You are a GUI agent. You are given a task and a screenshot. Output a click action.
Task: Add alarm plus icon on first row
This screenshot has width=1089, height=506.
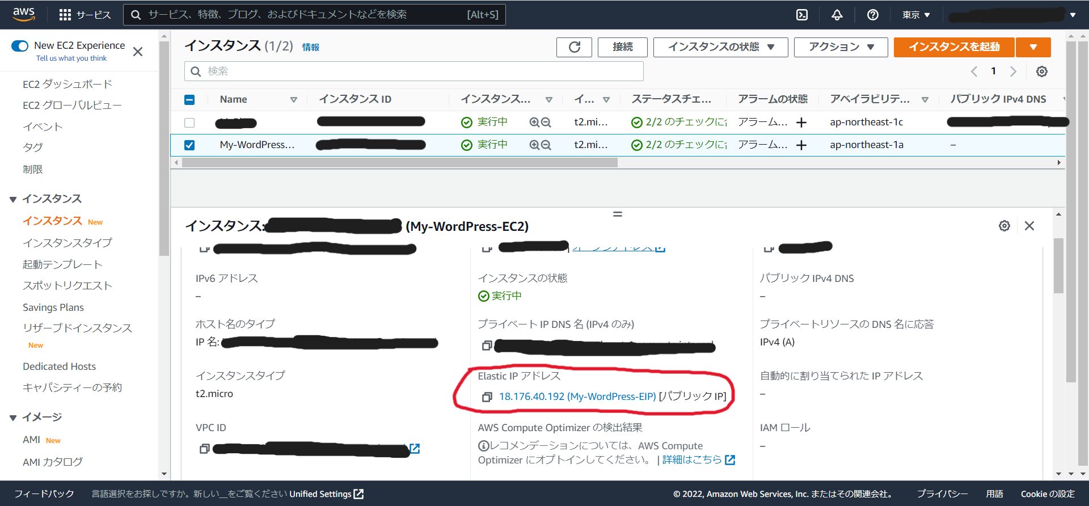pyautogui.click(x=801, y=123)
